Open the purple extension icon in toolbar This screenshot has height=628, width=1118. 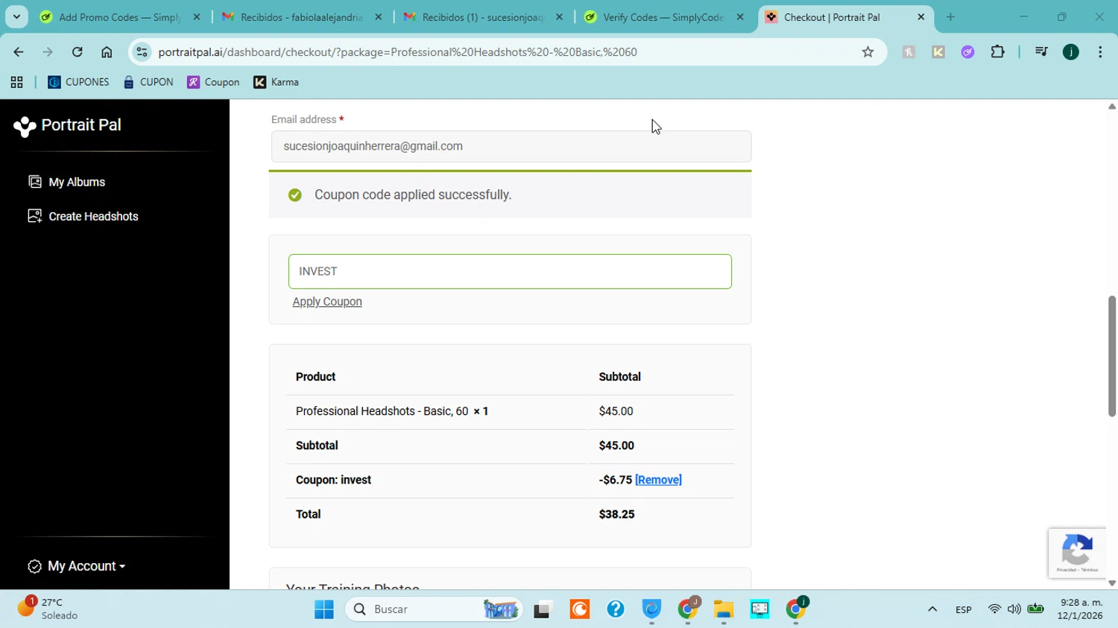[967, 52]
